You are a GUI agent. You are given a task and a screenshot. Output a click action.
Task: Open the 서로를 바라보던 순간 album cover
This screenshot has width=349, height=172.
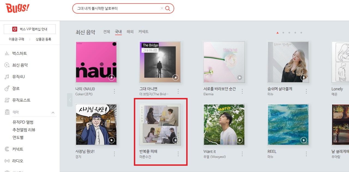[x=224, y=62]
